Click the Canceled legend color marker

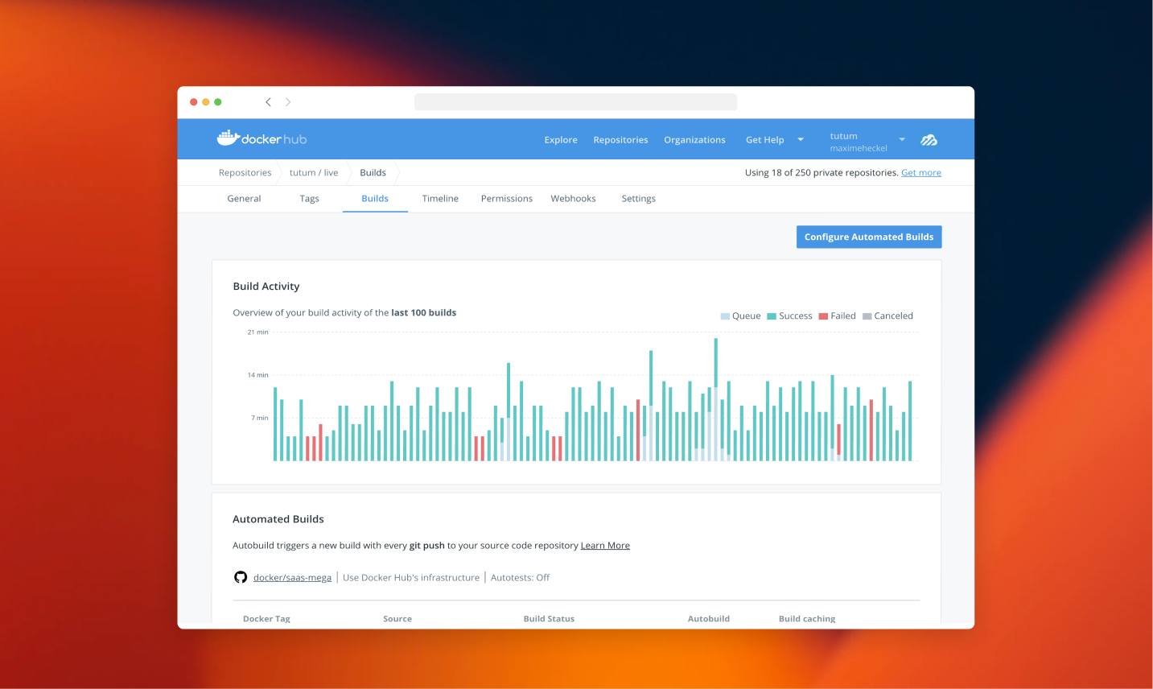[866, 316]
